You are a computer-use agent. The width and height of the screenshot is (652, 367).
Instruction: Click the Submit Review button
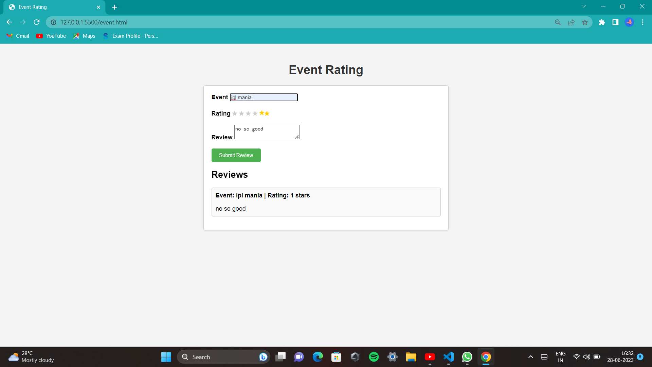coord(236,155)
